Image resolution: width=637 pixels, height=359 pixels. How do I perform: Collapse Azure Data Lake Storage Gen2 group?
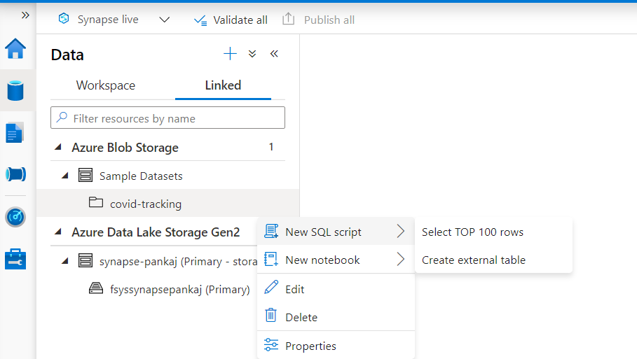[x=58, y=232]
